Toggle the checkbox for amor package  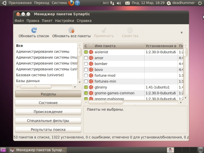coord(86,58)
